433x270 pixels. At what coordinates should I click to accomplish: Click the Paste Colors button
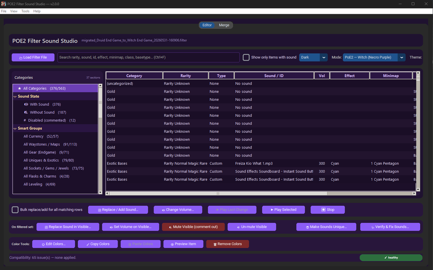tap(140, 244)
